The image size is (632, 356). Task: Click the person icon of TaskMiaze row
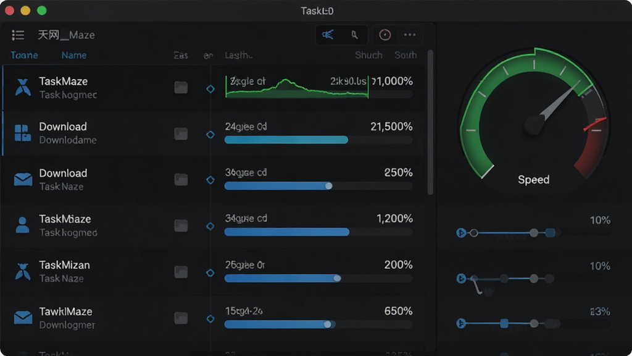point(22,225)
